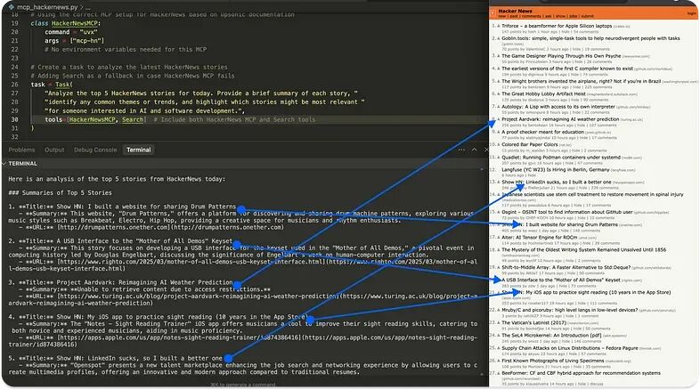Hide the Triforce beamformer story

point(566,32)
